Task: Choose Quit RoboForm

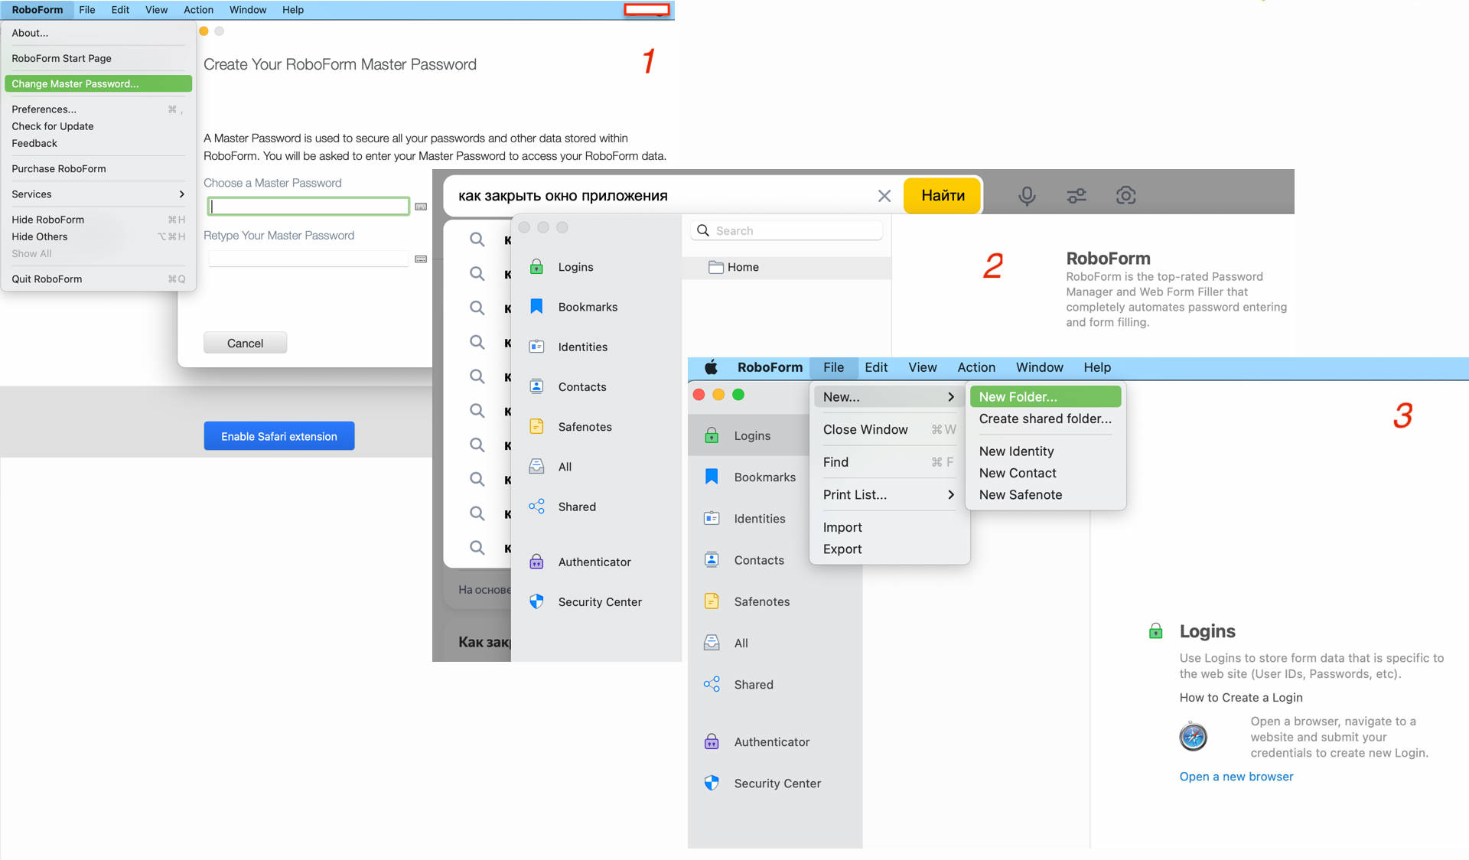Action: [x=98, y=279]
